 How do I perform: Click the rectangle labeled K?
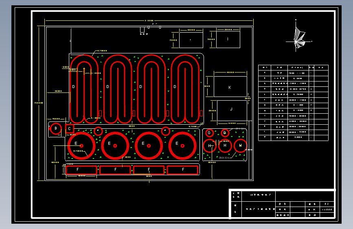tap(230, 86)
